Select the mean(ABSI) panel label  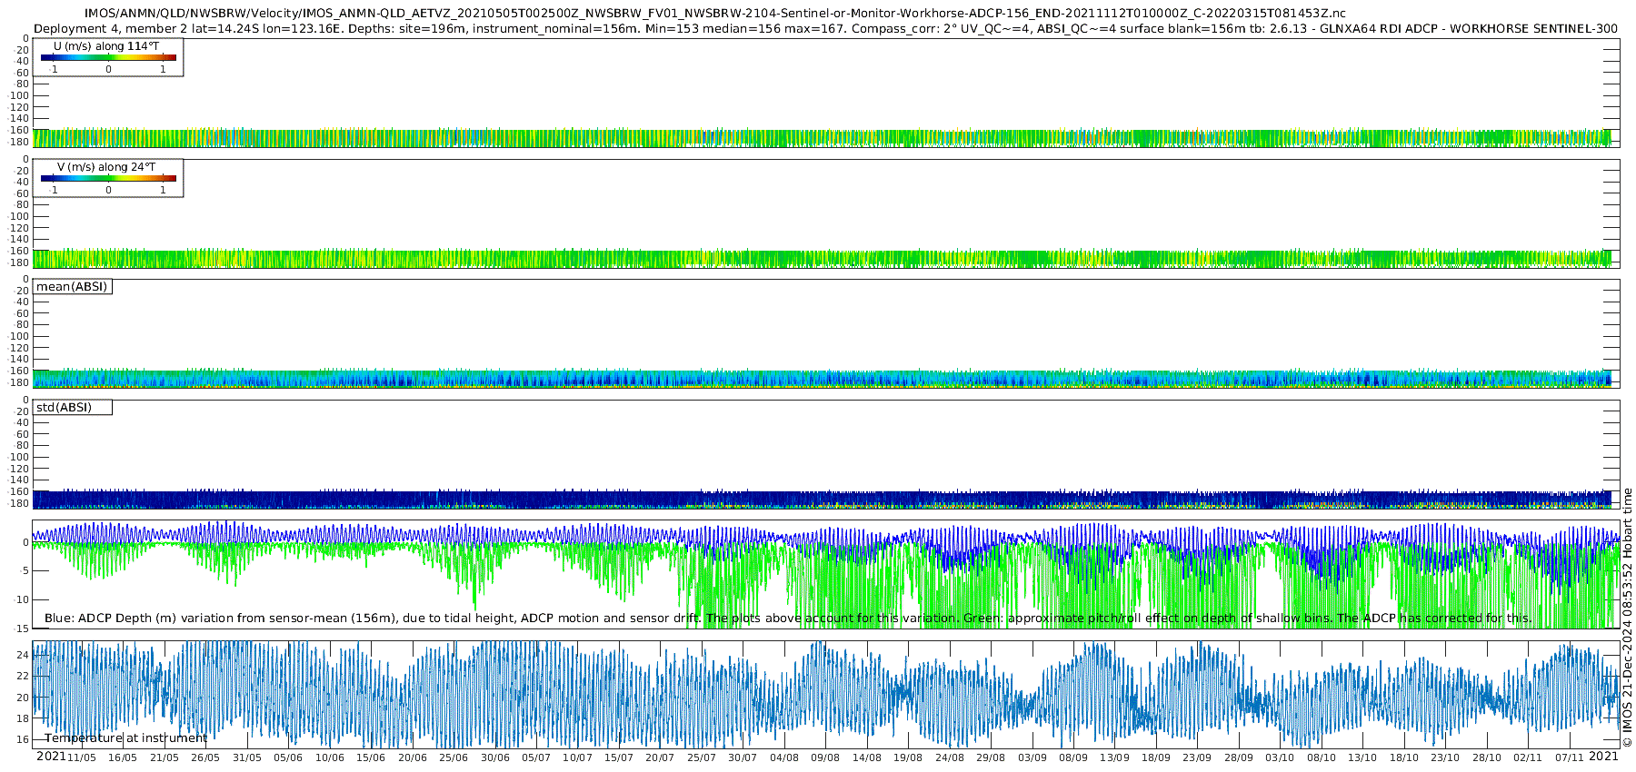pos(72,287)
